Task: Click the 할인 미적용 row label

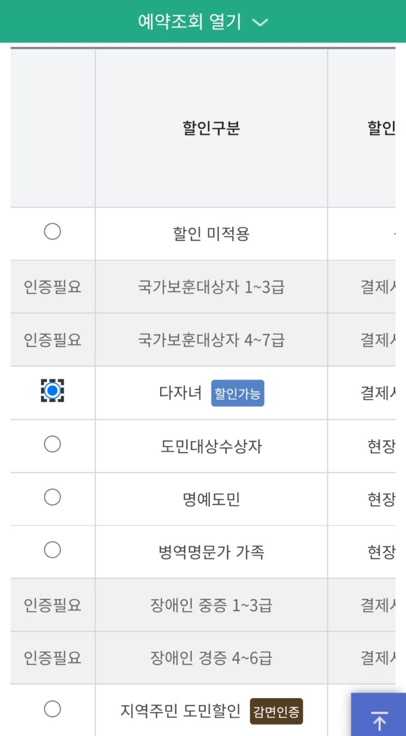Action: pos(211,235)
